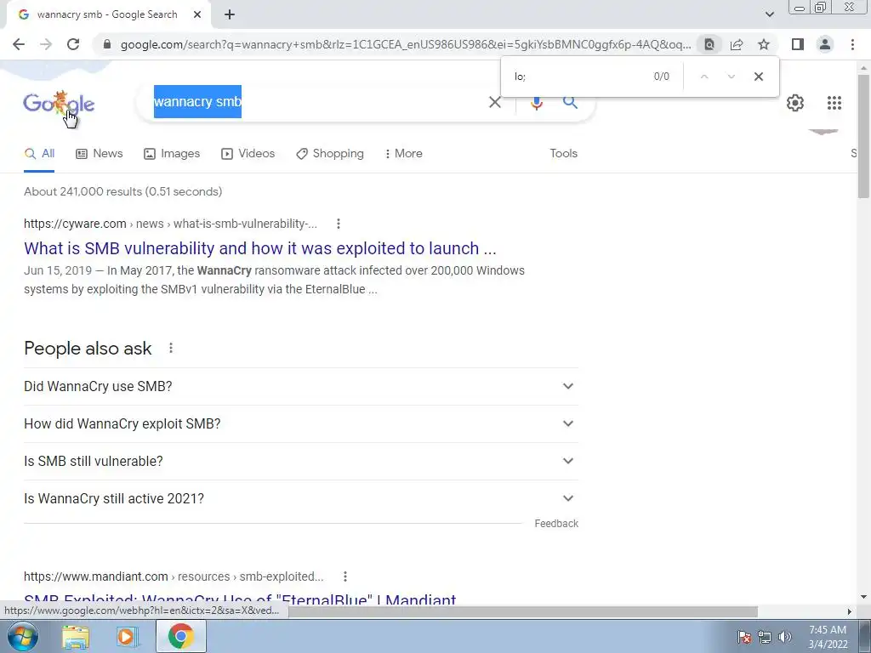Click the horizontal scrollbar thumb
The width and height of the screenshot is (871, 653).
tap(522, 611)
